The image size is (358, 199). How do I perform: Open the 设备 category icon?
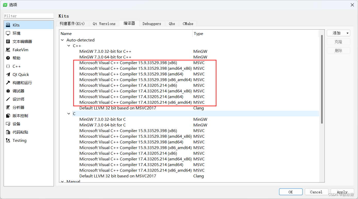pos(8,124)
